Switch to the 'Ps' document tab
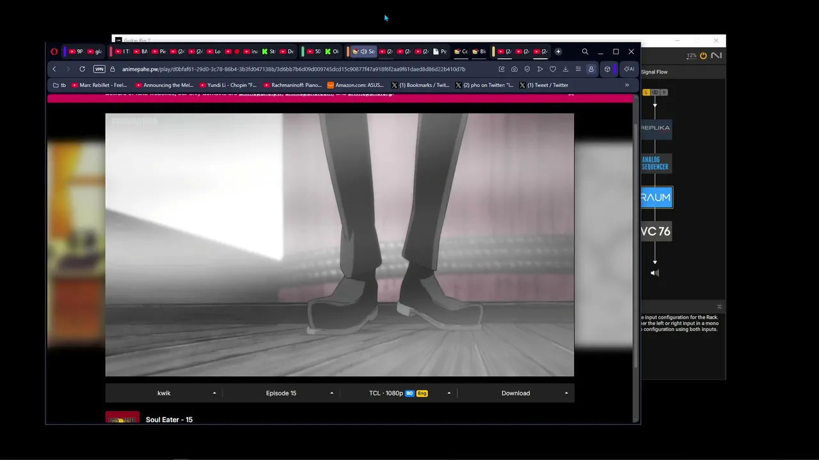This screenshot has width=819, height=460. coord(440,52)
